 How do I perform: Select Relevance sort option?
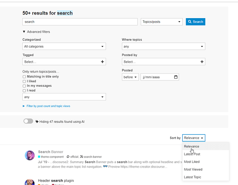(x=206, y=146)
